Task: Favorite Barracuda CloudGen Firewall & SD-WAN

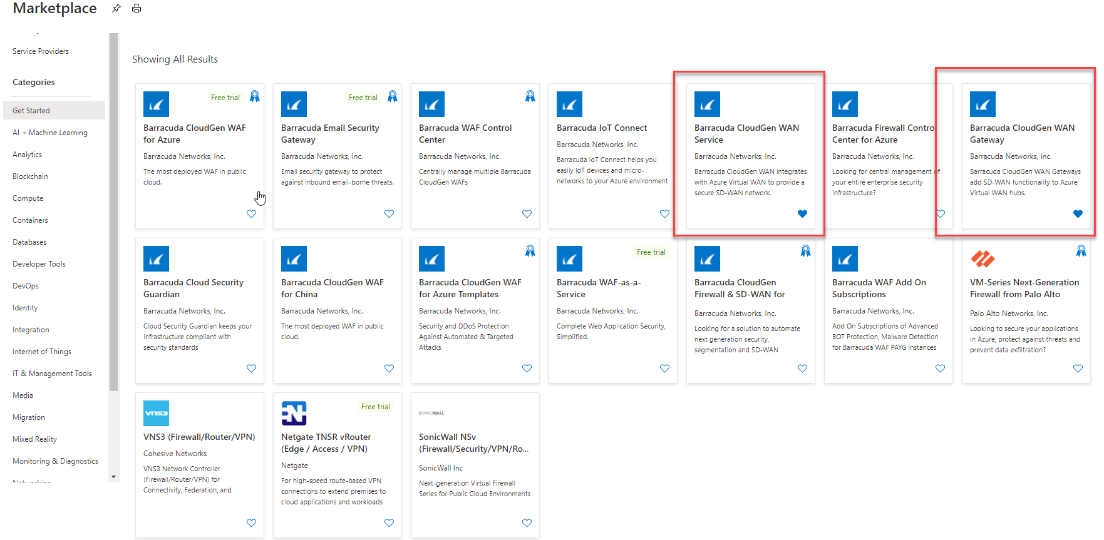Action: click(802, 369)
